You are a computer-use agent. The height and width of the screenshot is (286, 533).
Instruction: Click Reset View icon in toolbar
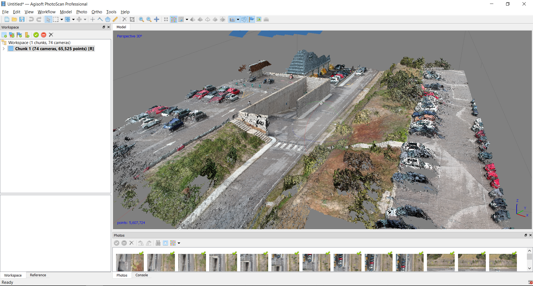pyautogui.click(x=157, y=19)
